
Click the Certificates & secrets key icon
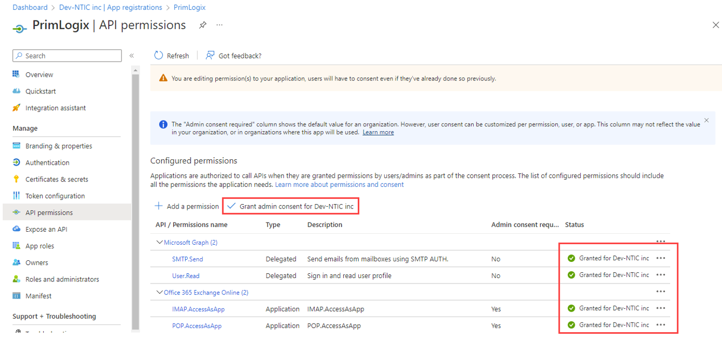(16, 179)
